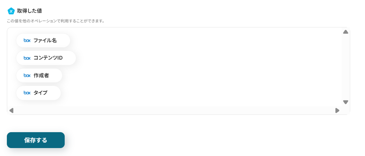Click the scroll right arrow
365x156 pixels.
tap(337, 110)
